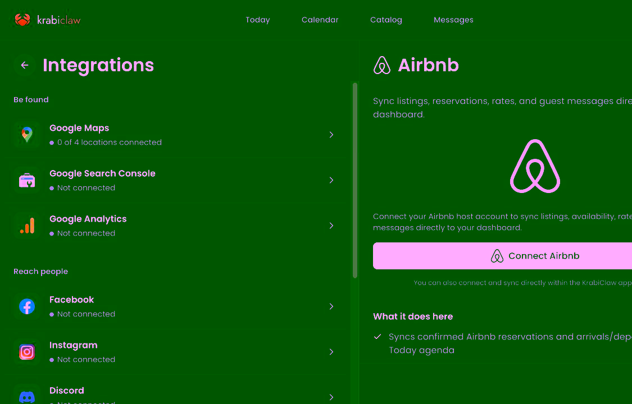Click the large Airbnb logo illustration
The image size is (632, 404).
point(535,166)
